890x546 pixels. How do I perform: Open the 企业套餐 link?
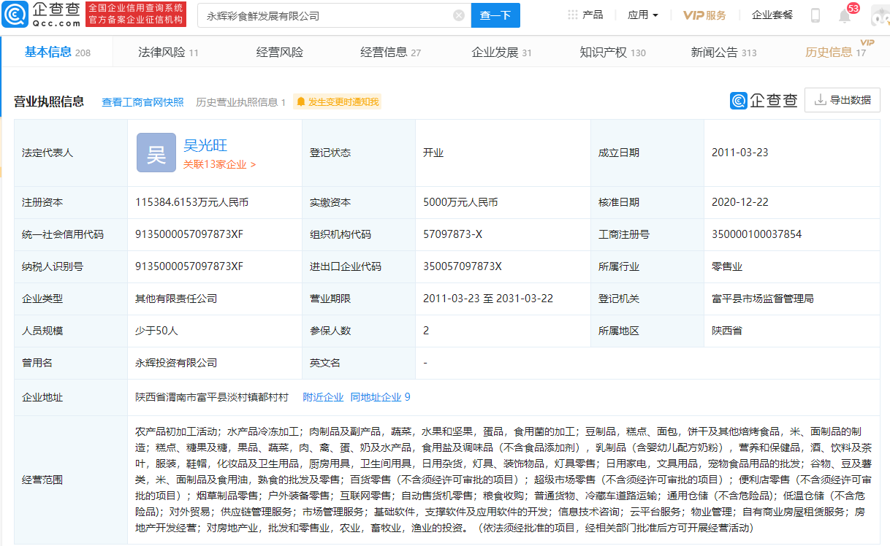click(772, 15)
